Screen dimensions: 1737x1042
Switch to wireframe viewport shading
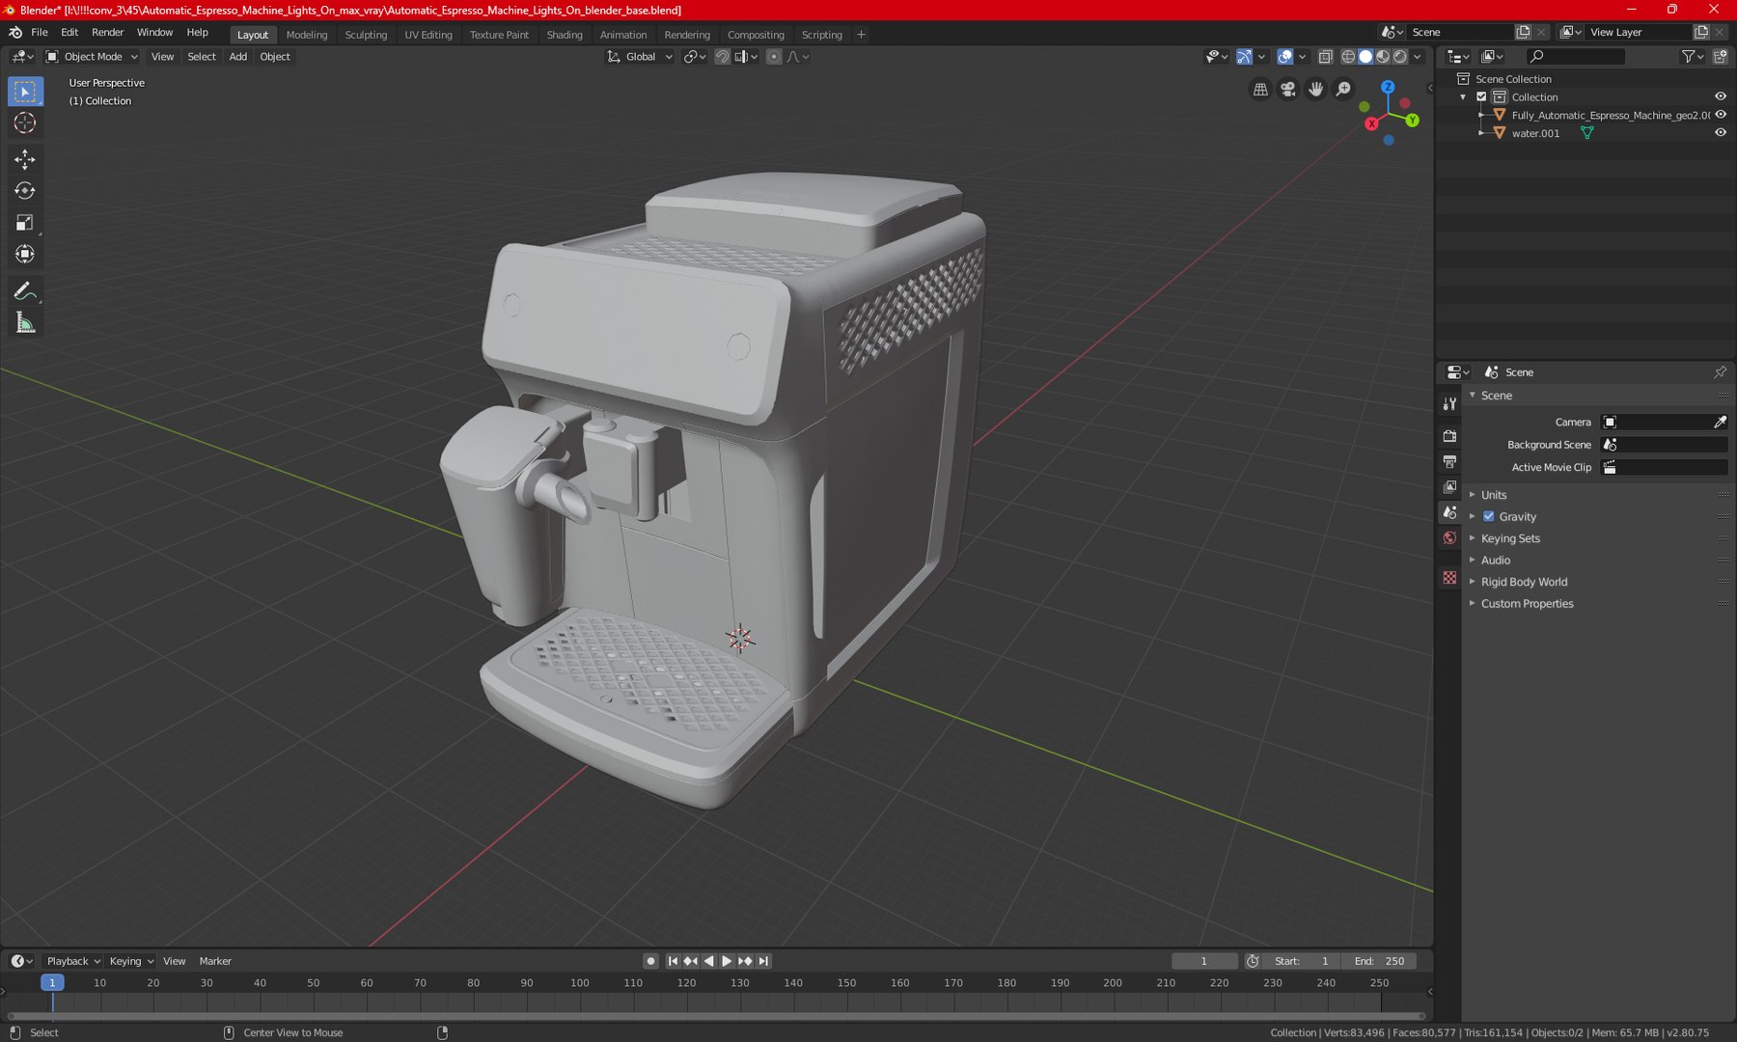[x=1348, y=57]
